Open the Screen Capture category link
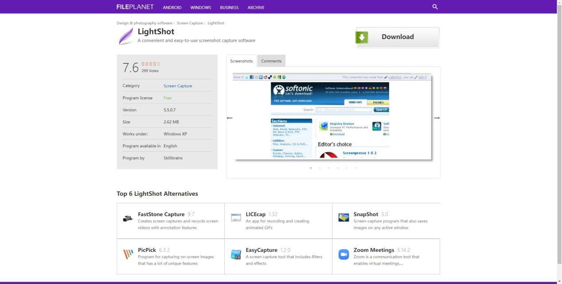Viewport: 562px width, 284px height. (x=178, y=86)
